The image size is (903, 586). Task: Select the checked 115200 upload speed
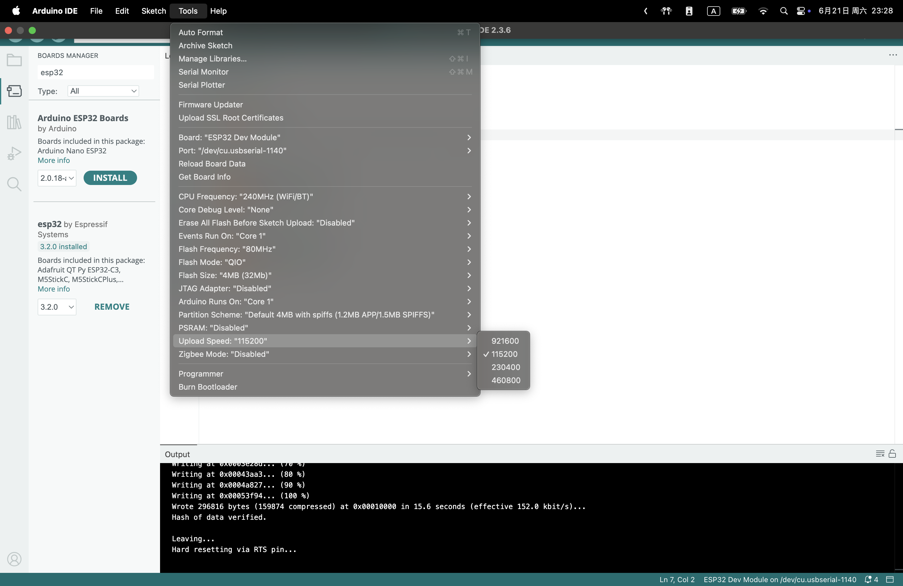(503, 354)
